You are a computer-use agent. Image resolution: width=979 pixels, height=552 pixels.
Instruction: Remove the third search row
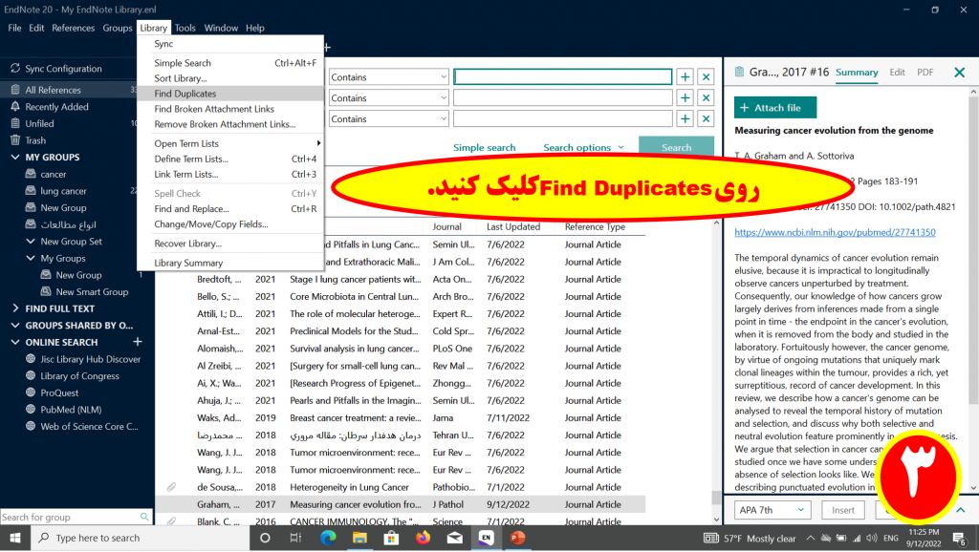707,118
